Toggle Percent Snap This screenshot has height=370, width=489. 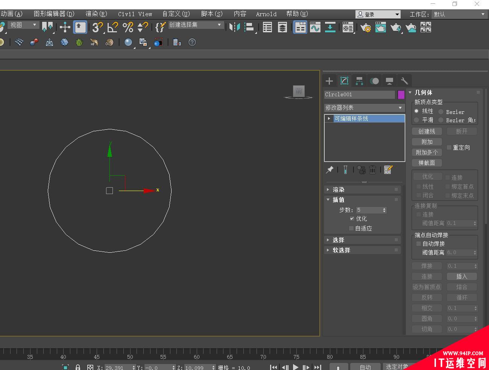(128, 27)
